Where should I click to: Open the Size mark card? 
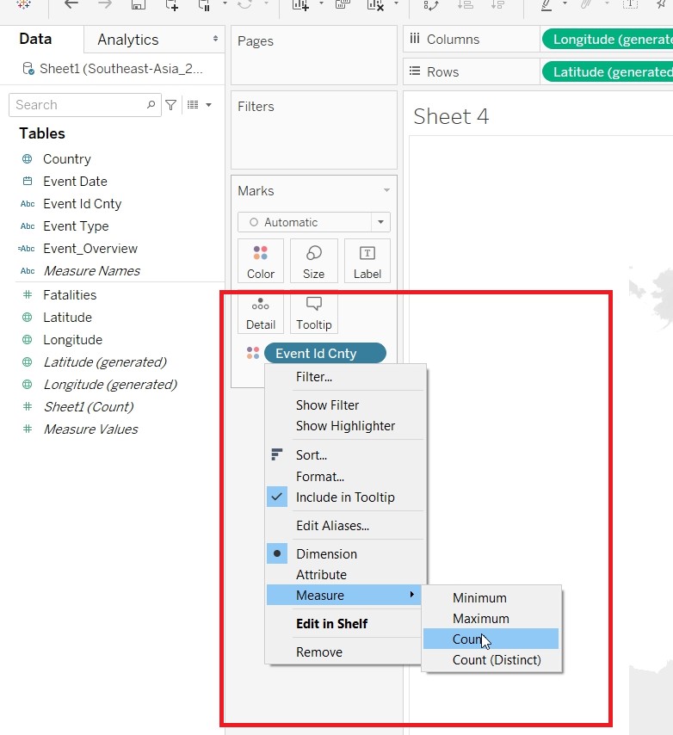point(313,261)
